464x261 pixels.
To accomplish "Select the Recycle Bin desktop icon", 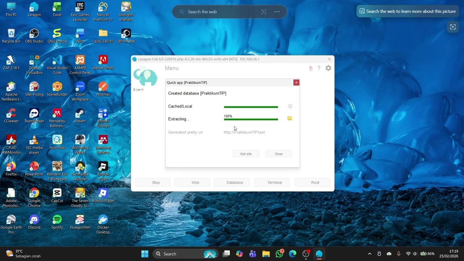I will tap(11, 36).
